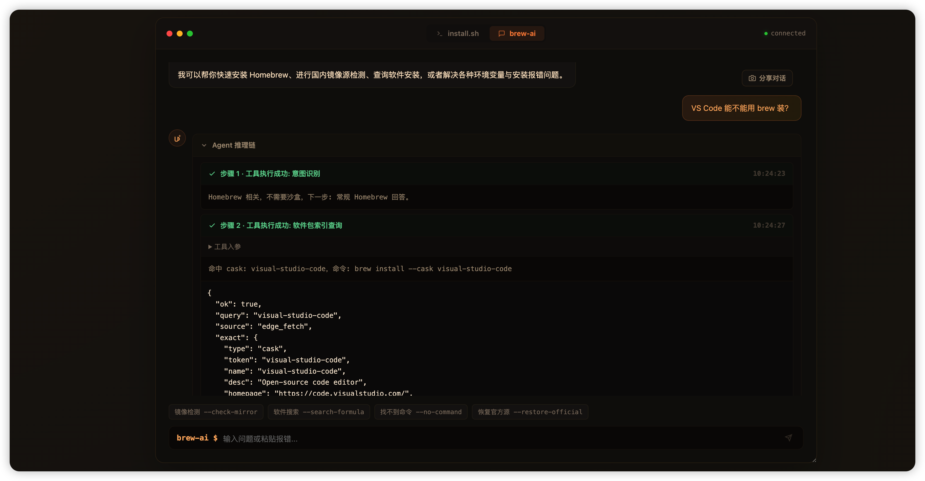Click the chat bubble icon on brew-ai tab
This screenshot has height=481, width=925.
coord(502,33)
